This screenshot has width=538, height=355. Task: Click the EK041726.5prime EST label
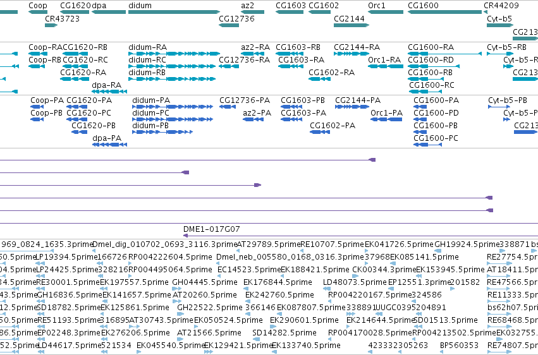point(399,244)
